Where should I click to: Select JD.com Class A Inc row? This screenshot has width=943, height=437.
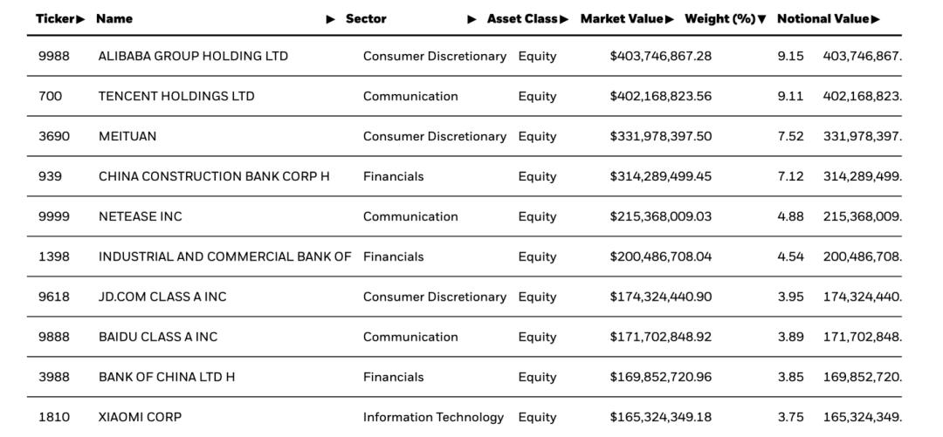[x=162, y=297]
